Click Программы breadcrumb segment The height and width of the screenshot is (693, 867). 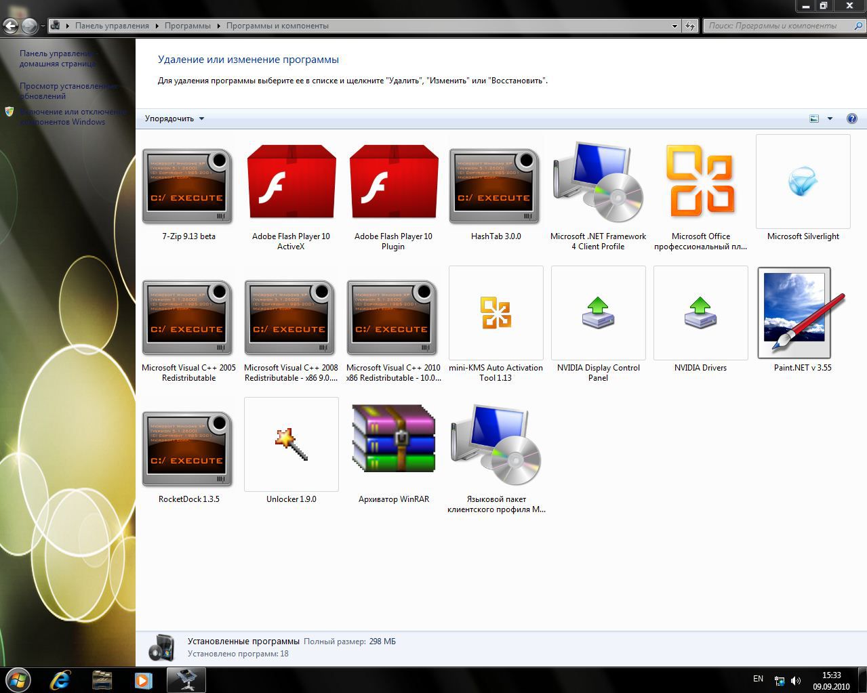[188, 26]
